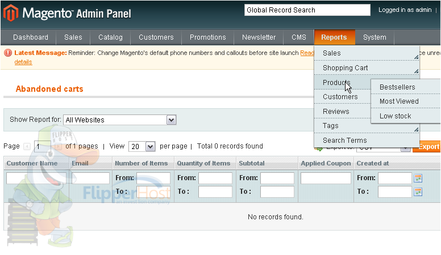The height and width of the screenshot is (255, 441).
Task: Select Shopping Cart in Reports dropdown
Action: click(x=367, y=67)
